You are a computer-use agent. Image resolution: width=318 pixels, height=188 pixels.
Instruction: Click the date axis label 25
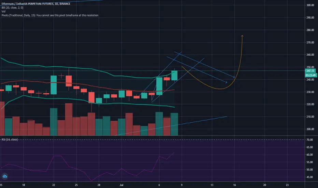point(76,185)
